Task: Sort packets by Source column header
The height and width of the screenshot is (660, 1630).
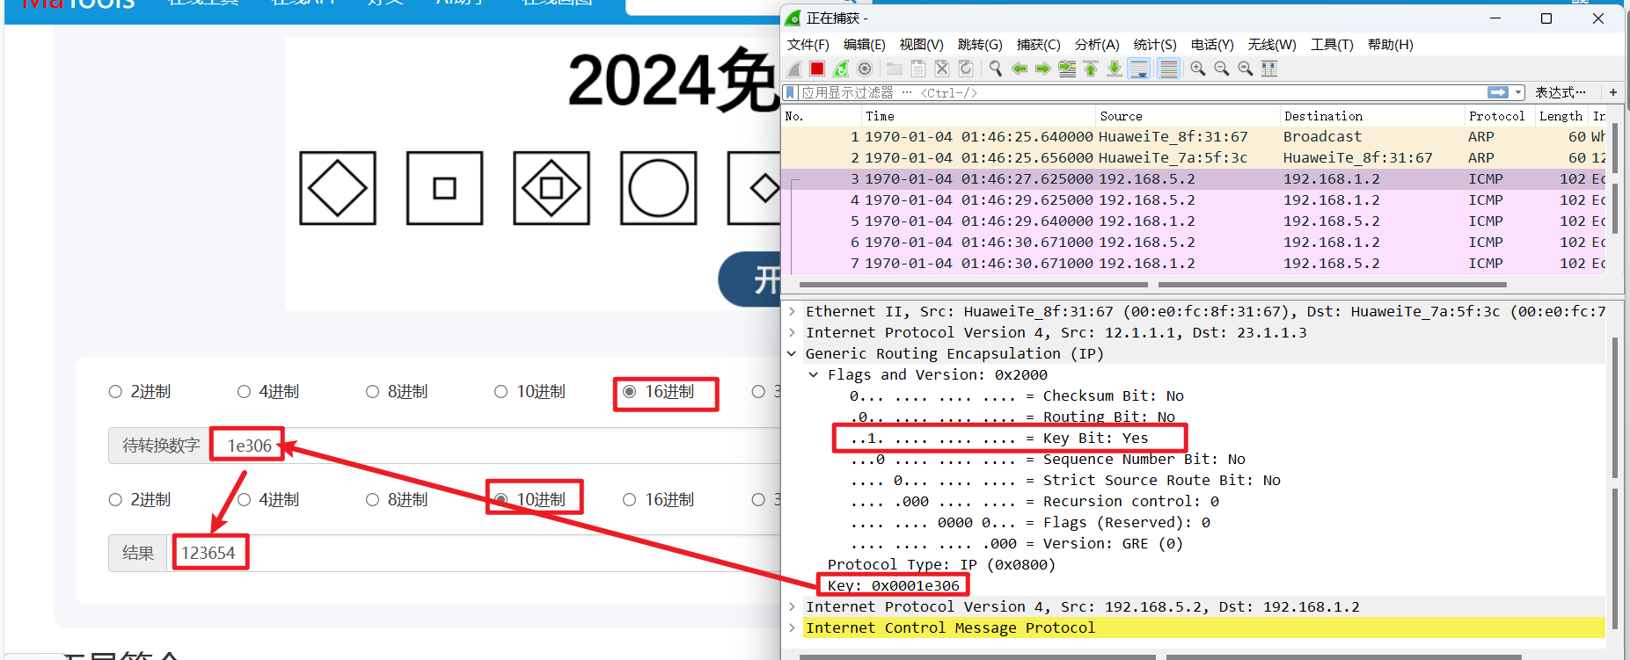Action: click(x=1187, y=116)
